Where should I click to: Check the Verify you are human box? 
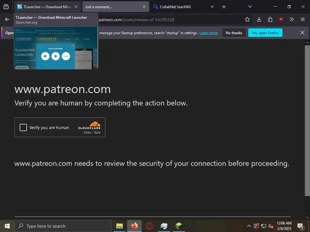tap(23, 127)
